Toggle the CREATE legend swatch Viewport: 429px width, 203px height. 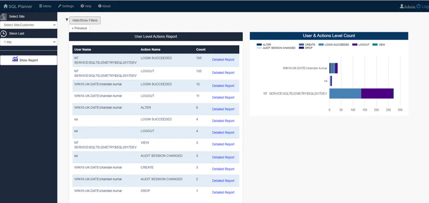pyautogui.click(x=302, y=45)
